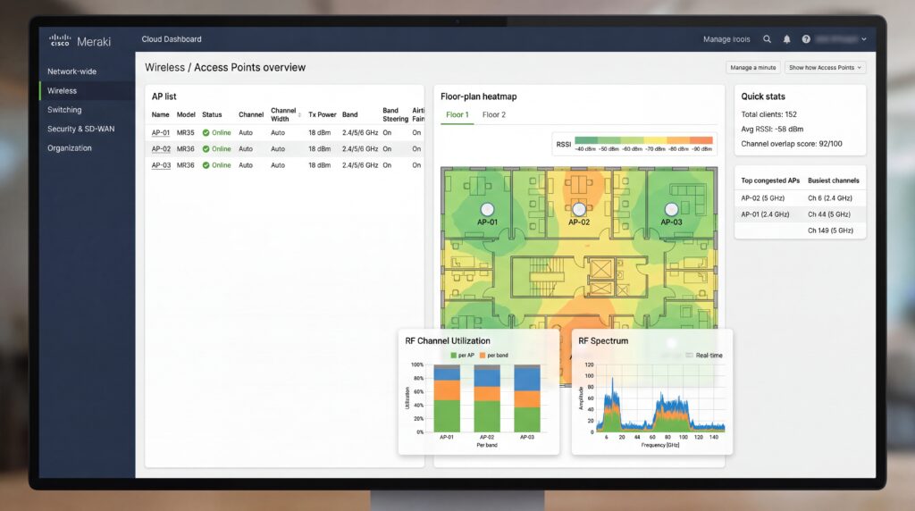
Task: Select the AP-02 (5 GHz) congested row
Action: 800,198
